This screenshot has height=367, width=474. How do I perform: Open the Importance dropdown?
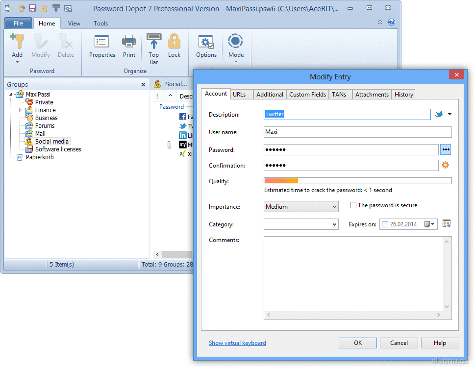pos(301,207)
